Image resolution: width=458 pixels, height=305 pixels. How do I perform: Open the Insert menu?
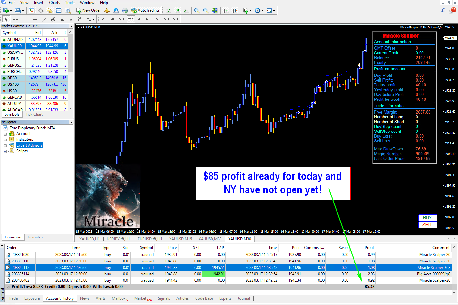[38, 3]
